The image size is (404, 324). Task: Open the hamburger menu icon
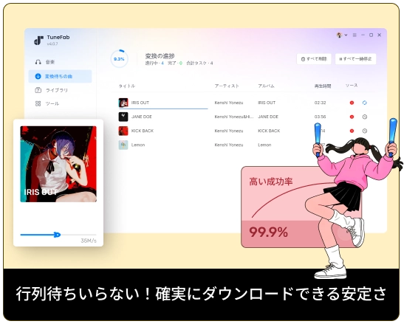pos(355,35)
